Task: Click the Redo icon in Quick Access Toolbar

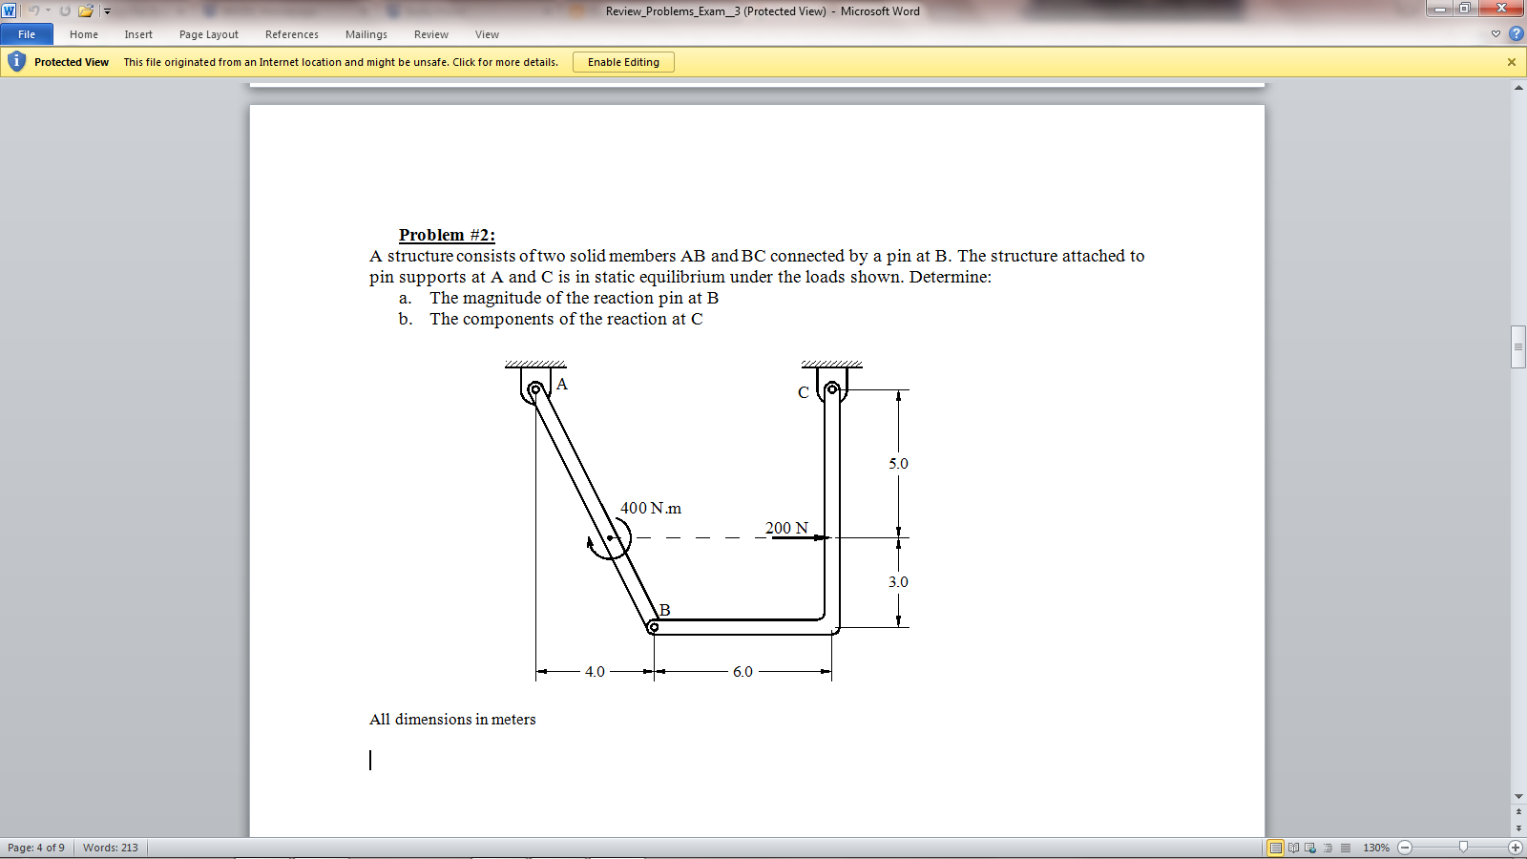Action: tap(65, 10)
